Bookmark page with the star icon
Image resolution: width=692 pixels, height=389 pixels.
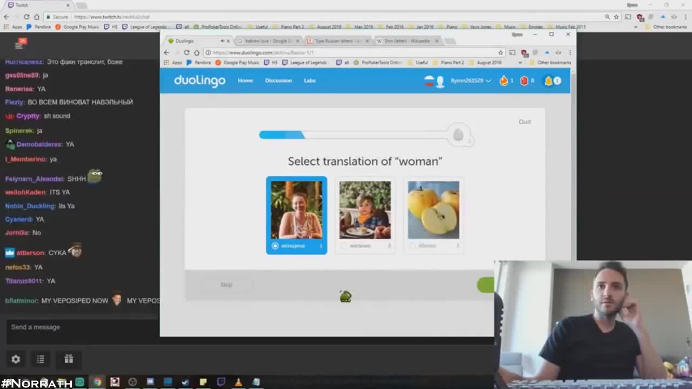501,52
